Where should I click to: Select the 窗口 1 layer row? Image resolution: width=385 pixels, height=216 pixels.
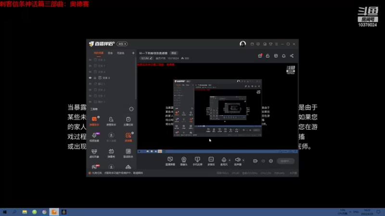111,84
